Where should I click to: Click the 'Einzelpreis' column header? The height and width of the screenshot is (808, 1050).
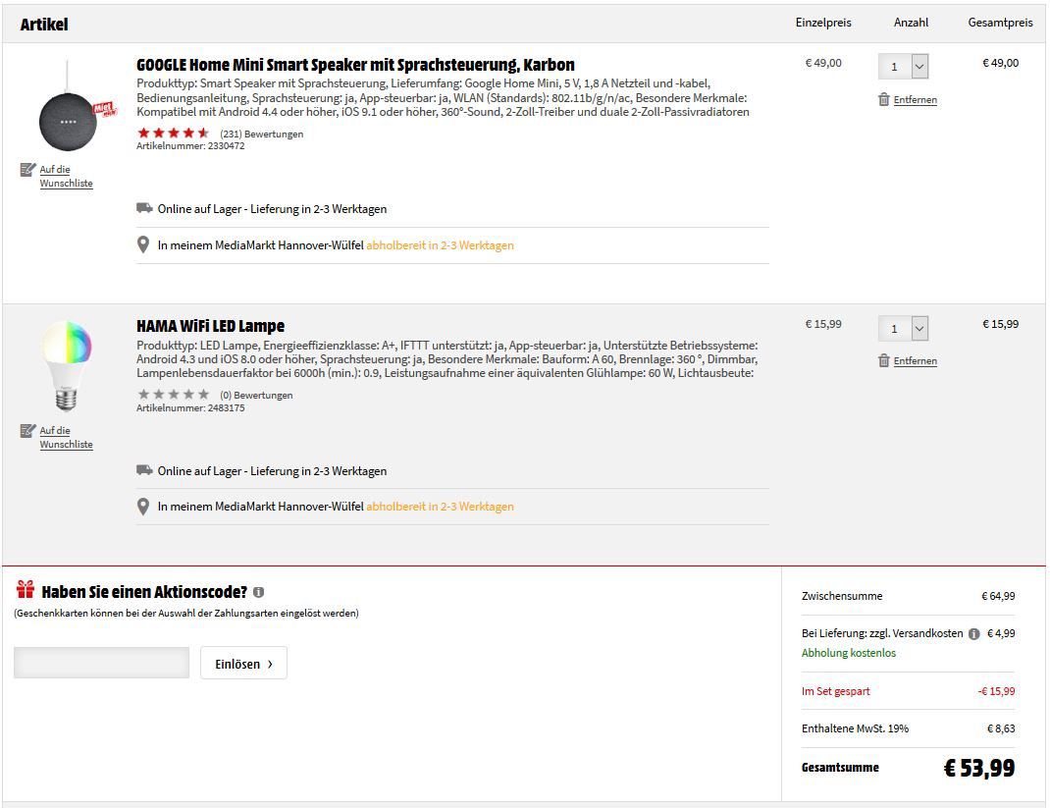tap(823, 23)
